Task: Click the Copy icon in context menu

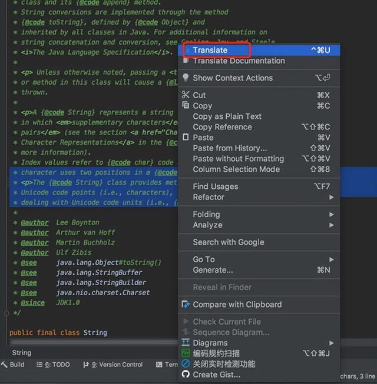Action: point(186,106)
